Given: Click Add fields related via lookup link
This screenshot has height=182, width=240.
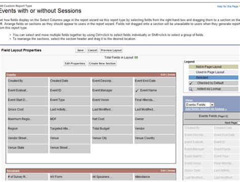Looking at the screenshot, I should tap(206, 109).
